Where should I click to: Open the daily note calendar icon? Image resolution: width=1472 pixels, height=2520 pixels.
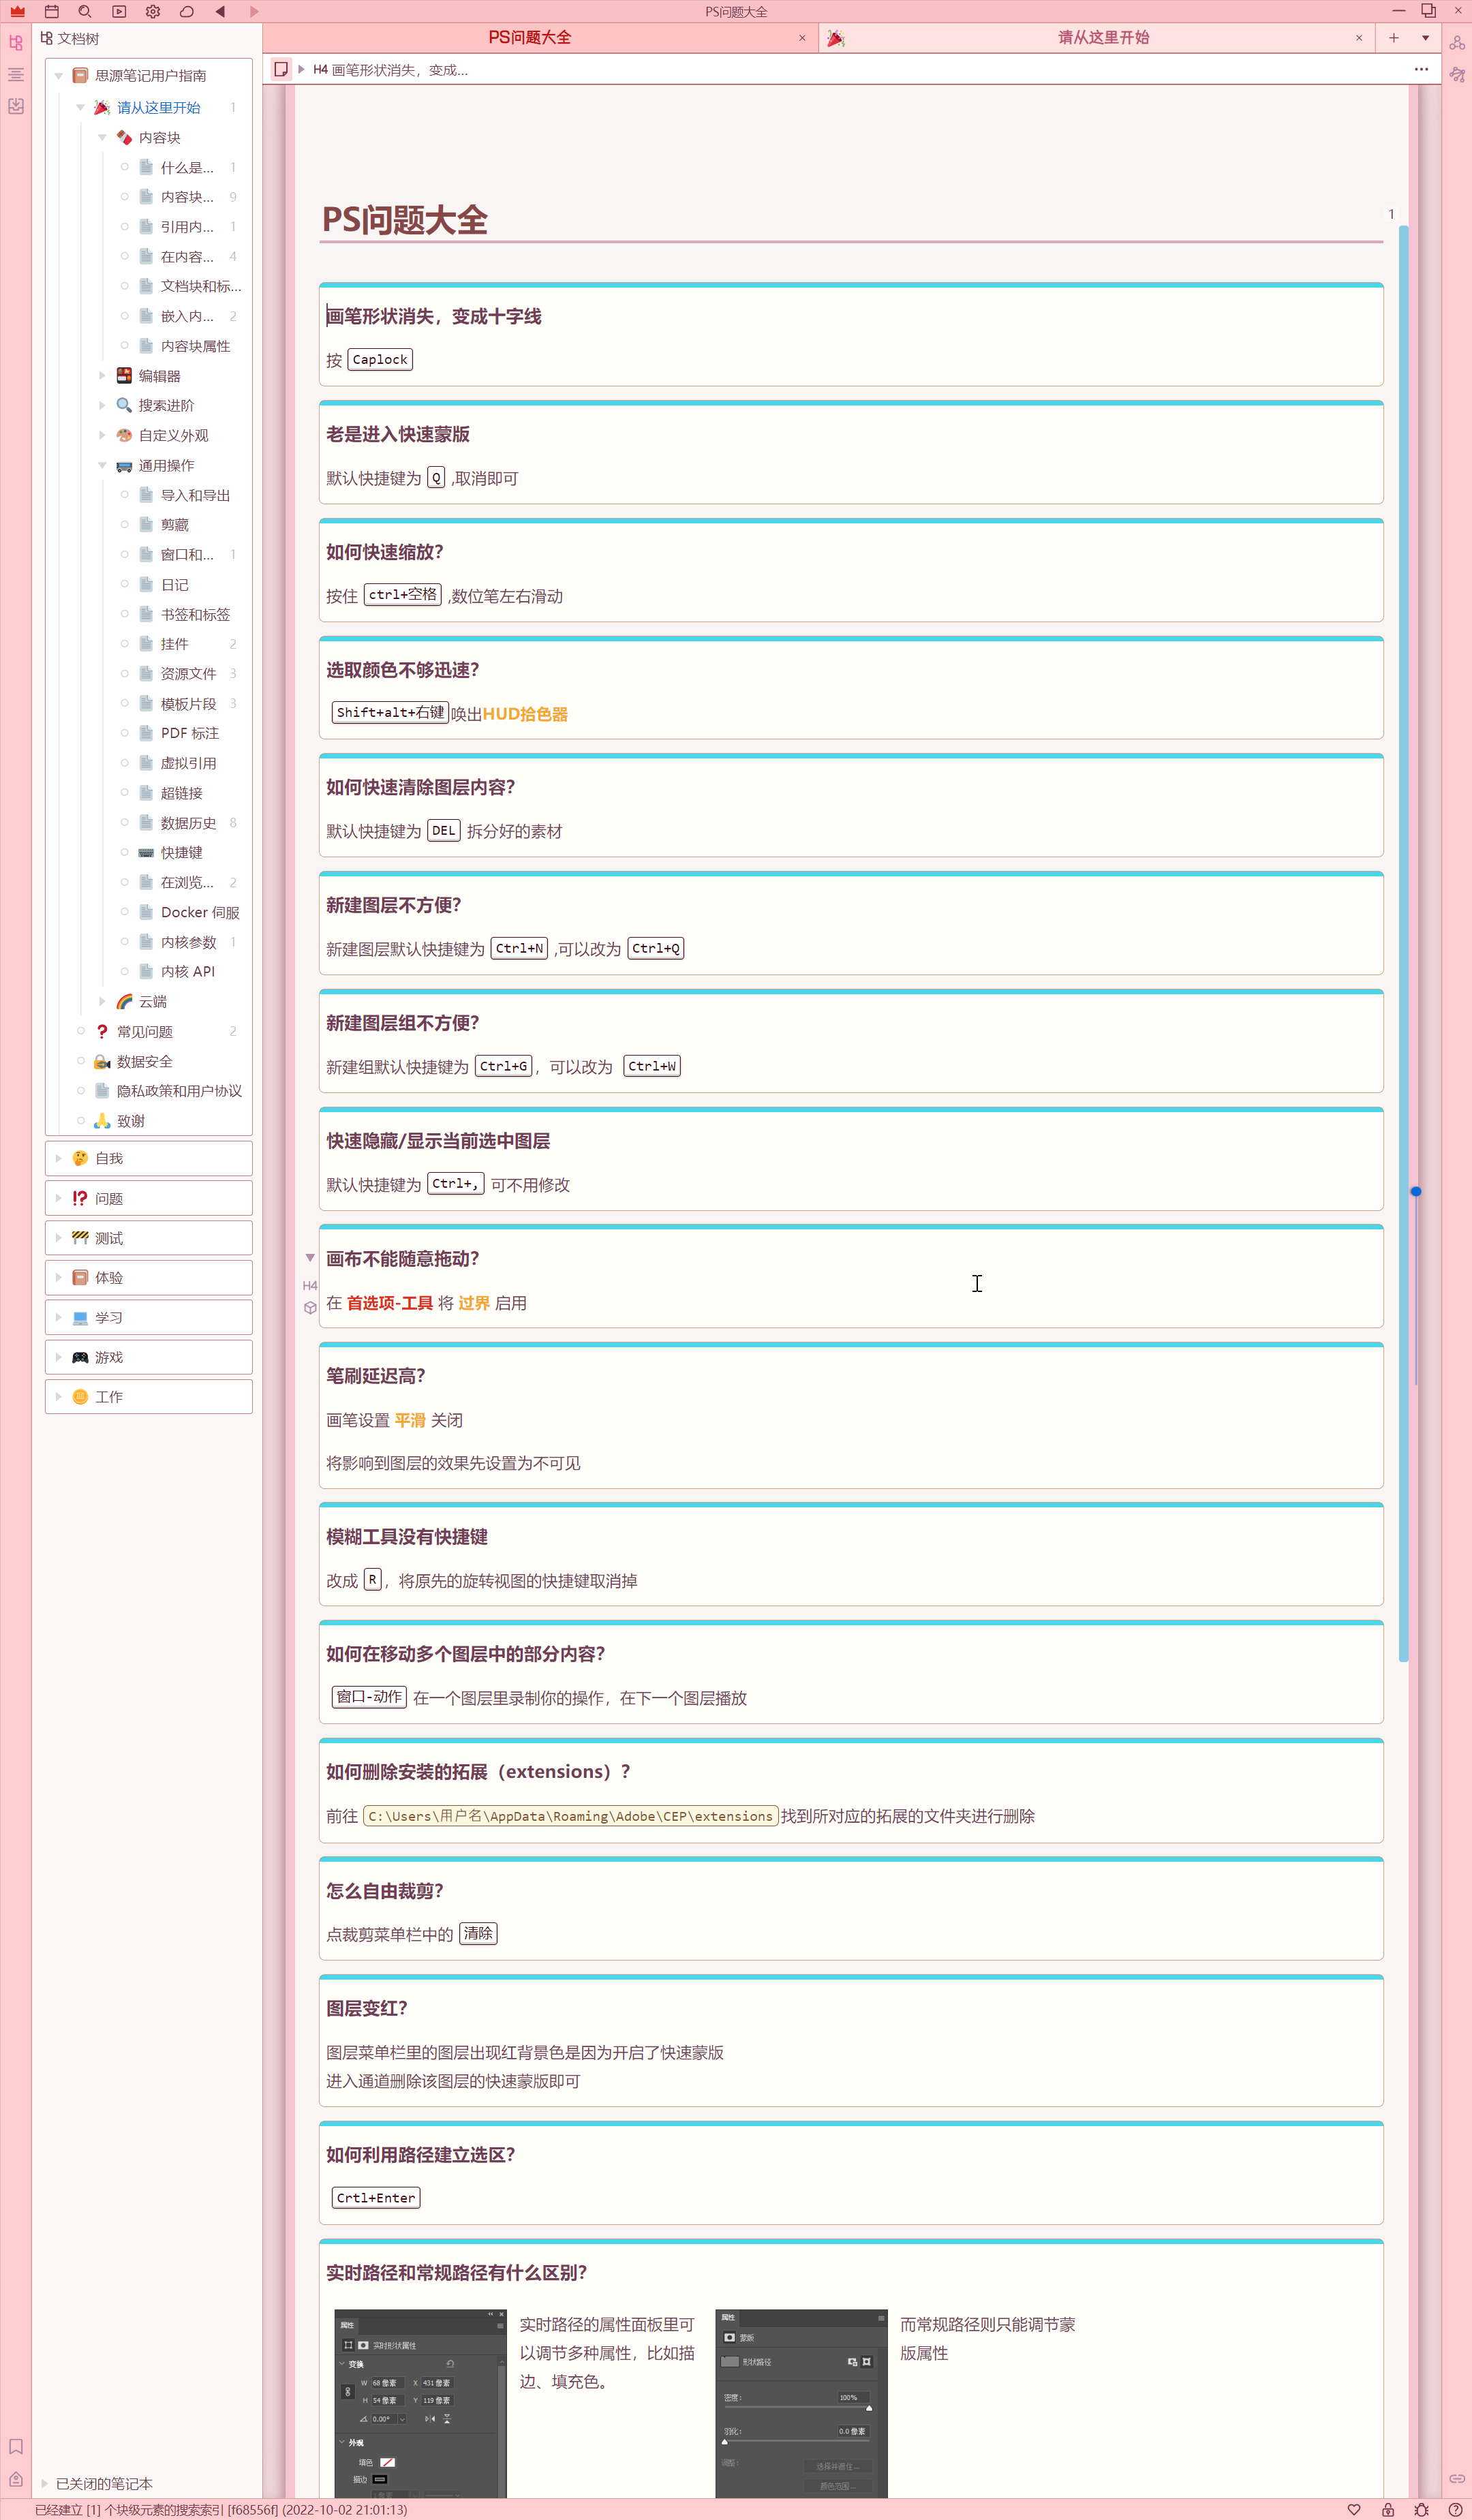[52, 12]
